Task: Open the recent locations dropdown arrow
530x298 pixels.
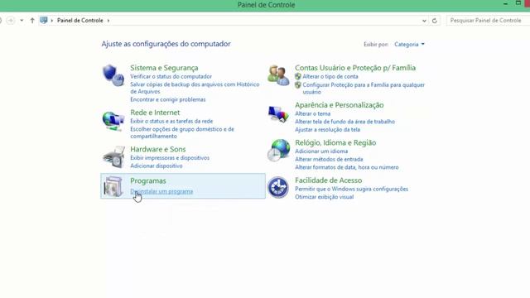Action: point(22,21)
